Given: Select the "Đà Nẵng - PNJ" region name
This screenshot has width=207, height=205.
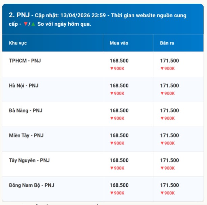Looking at the screenshot, I should (26, 110).
